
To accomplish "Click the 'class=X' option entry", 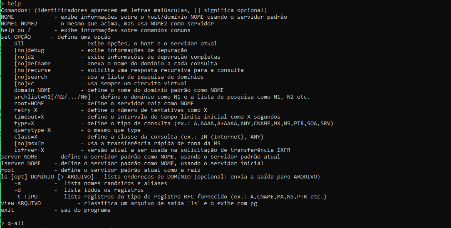I will click(x=26, y=136).
